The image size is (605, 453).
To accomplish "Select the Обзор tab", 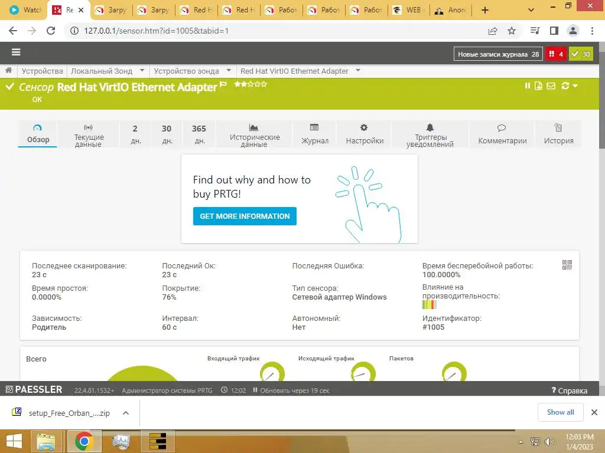I will [38, 134].
